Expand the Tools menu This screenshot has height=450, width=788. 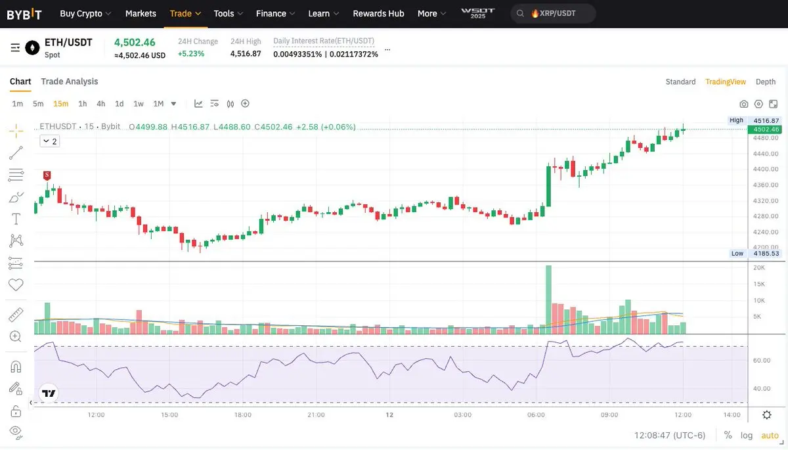click(229, 13)
